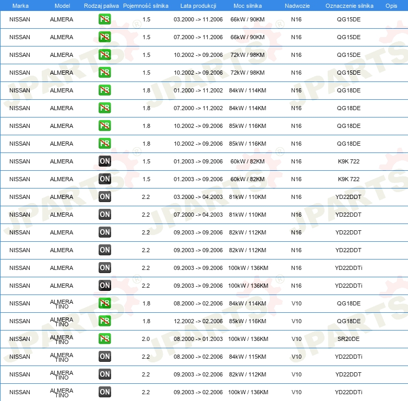Click 85kW / 116KM in 12.2002 -> 02.2006 row
The width and height of the screenshot is (408, 401).
click(247, 321)
